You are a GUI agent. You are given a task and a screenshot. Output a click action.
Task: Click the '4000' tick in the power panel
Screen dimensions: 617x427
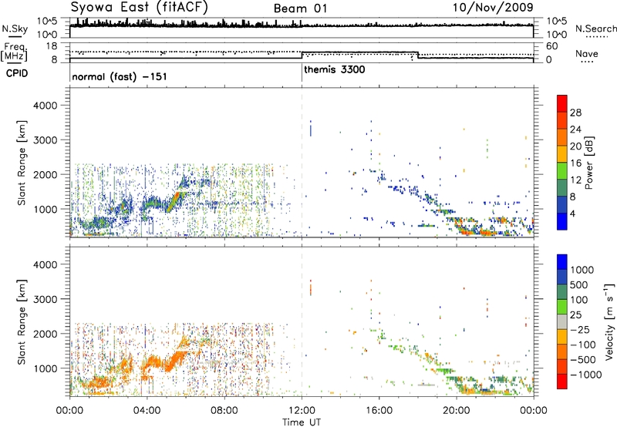coord(46,106)
